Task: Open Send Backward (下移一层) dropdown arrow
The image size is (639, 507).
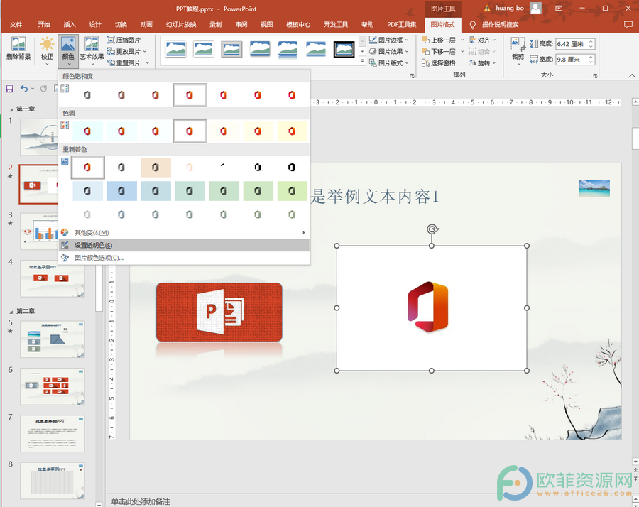Action: (x=462, y=51)
